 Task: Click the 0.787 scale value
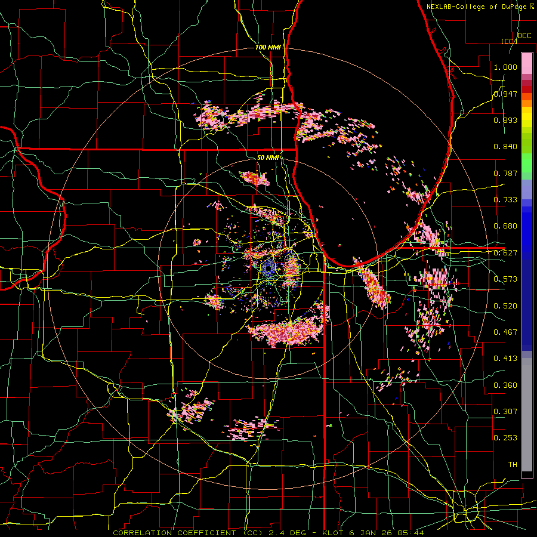coord(505,173)
